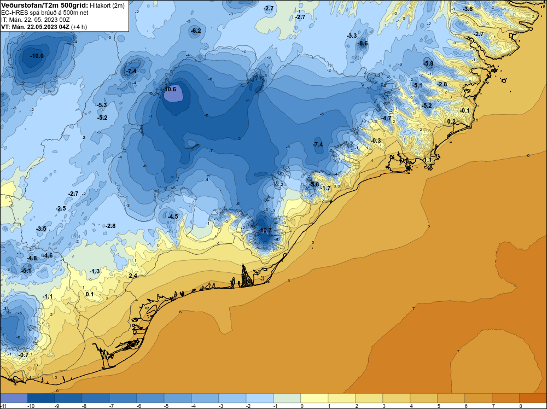Screen dimensions: 547x409
Task: Click the dark orange legend swatch right of 8
Action: click(533, 398)
